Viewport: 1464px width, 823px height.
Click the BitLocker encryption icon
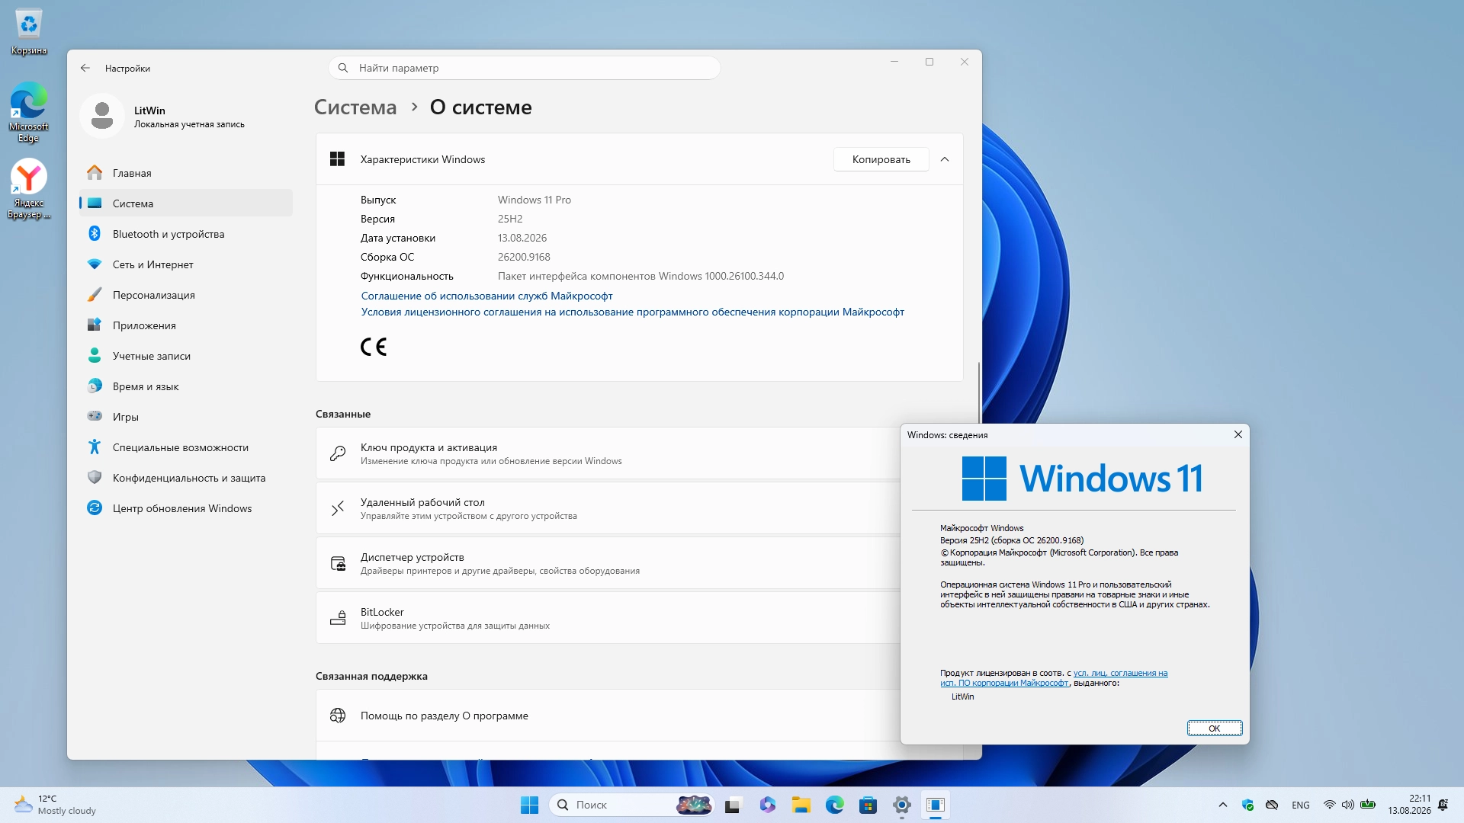338,618
